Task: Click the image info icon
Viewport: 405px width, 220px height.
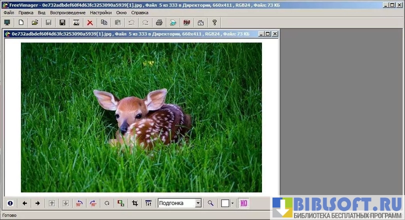Action: pyautogui.click(x=10, y=203)
